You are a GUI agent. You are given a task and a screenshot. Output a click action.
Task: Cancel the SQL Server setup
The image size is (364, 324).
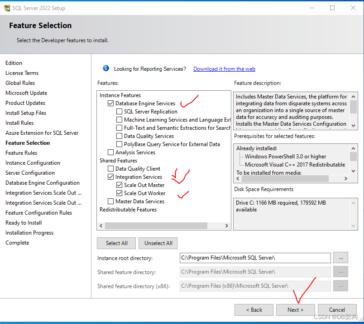tap(337, 310)
